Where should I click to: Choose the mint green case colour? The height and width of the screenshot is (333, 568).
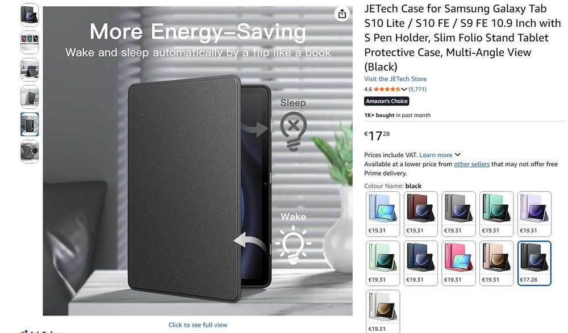(x=383, y=263)
